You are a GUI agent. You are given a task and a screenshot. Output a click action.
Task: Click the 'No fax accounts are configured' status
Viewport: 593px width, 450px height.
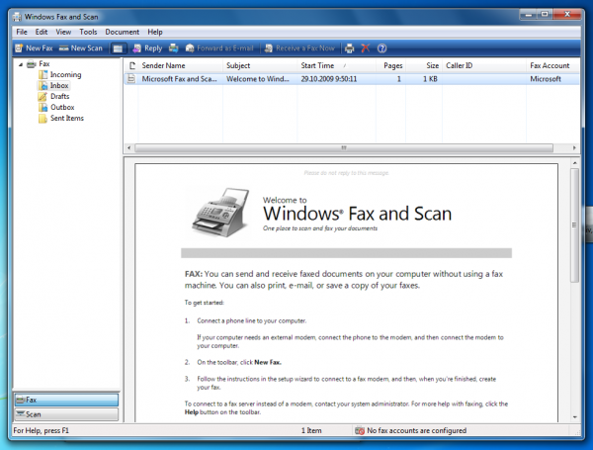416,430
